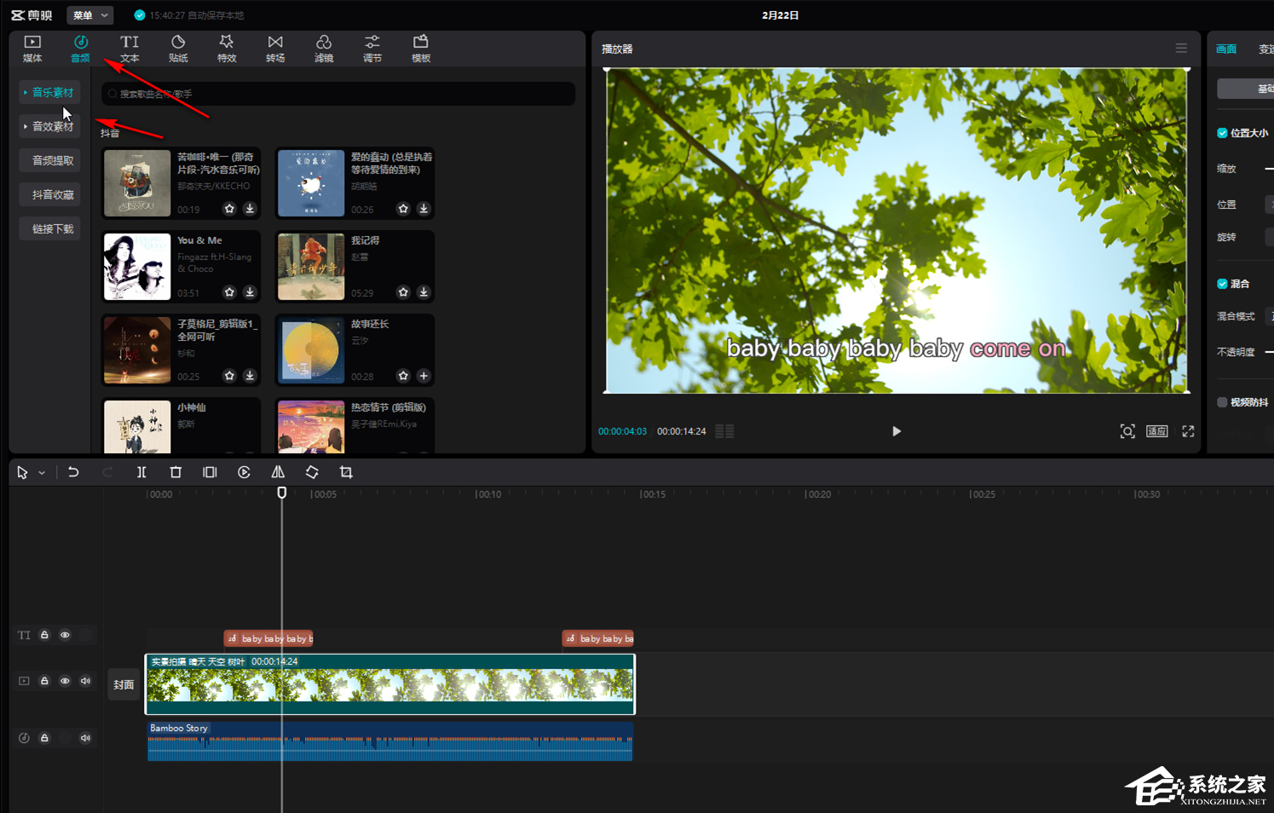Open the 转场 transitions panel
Screen dimensions: 1274x813
coord(275,49)
